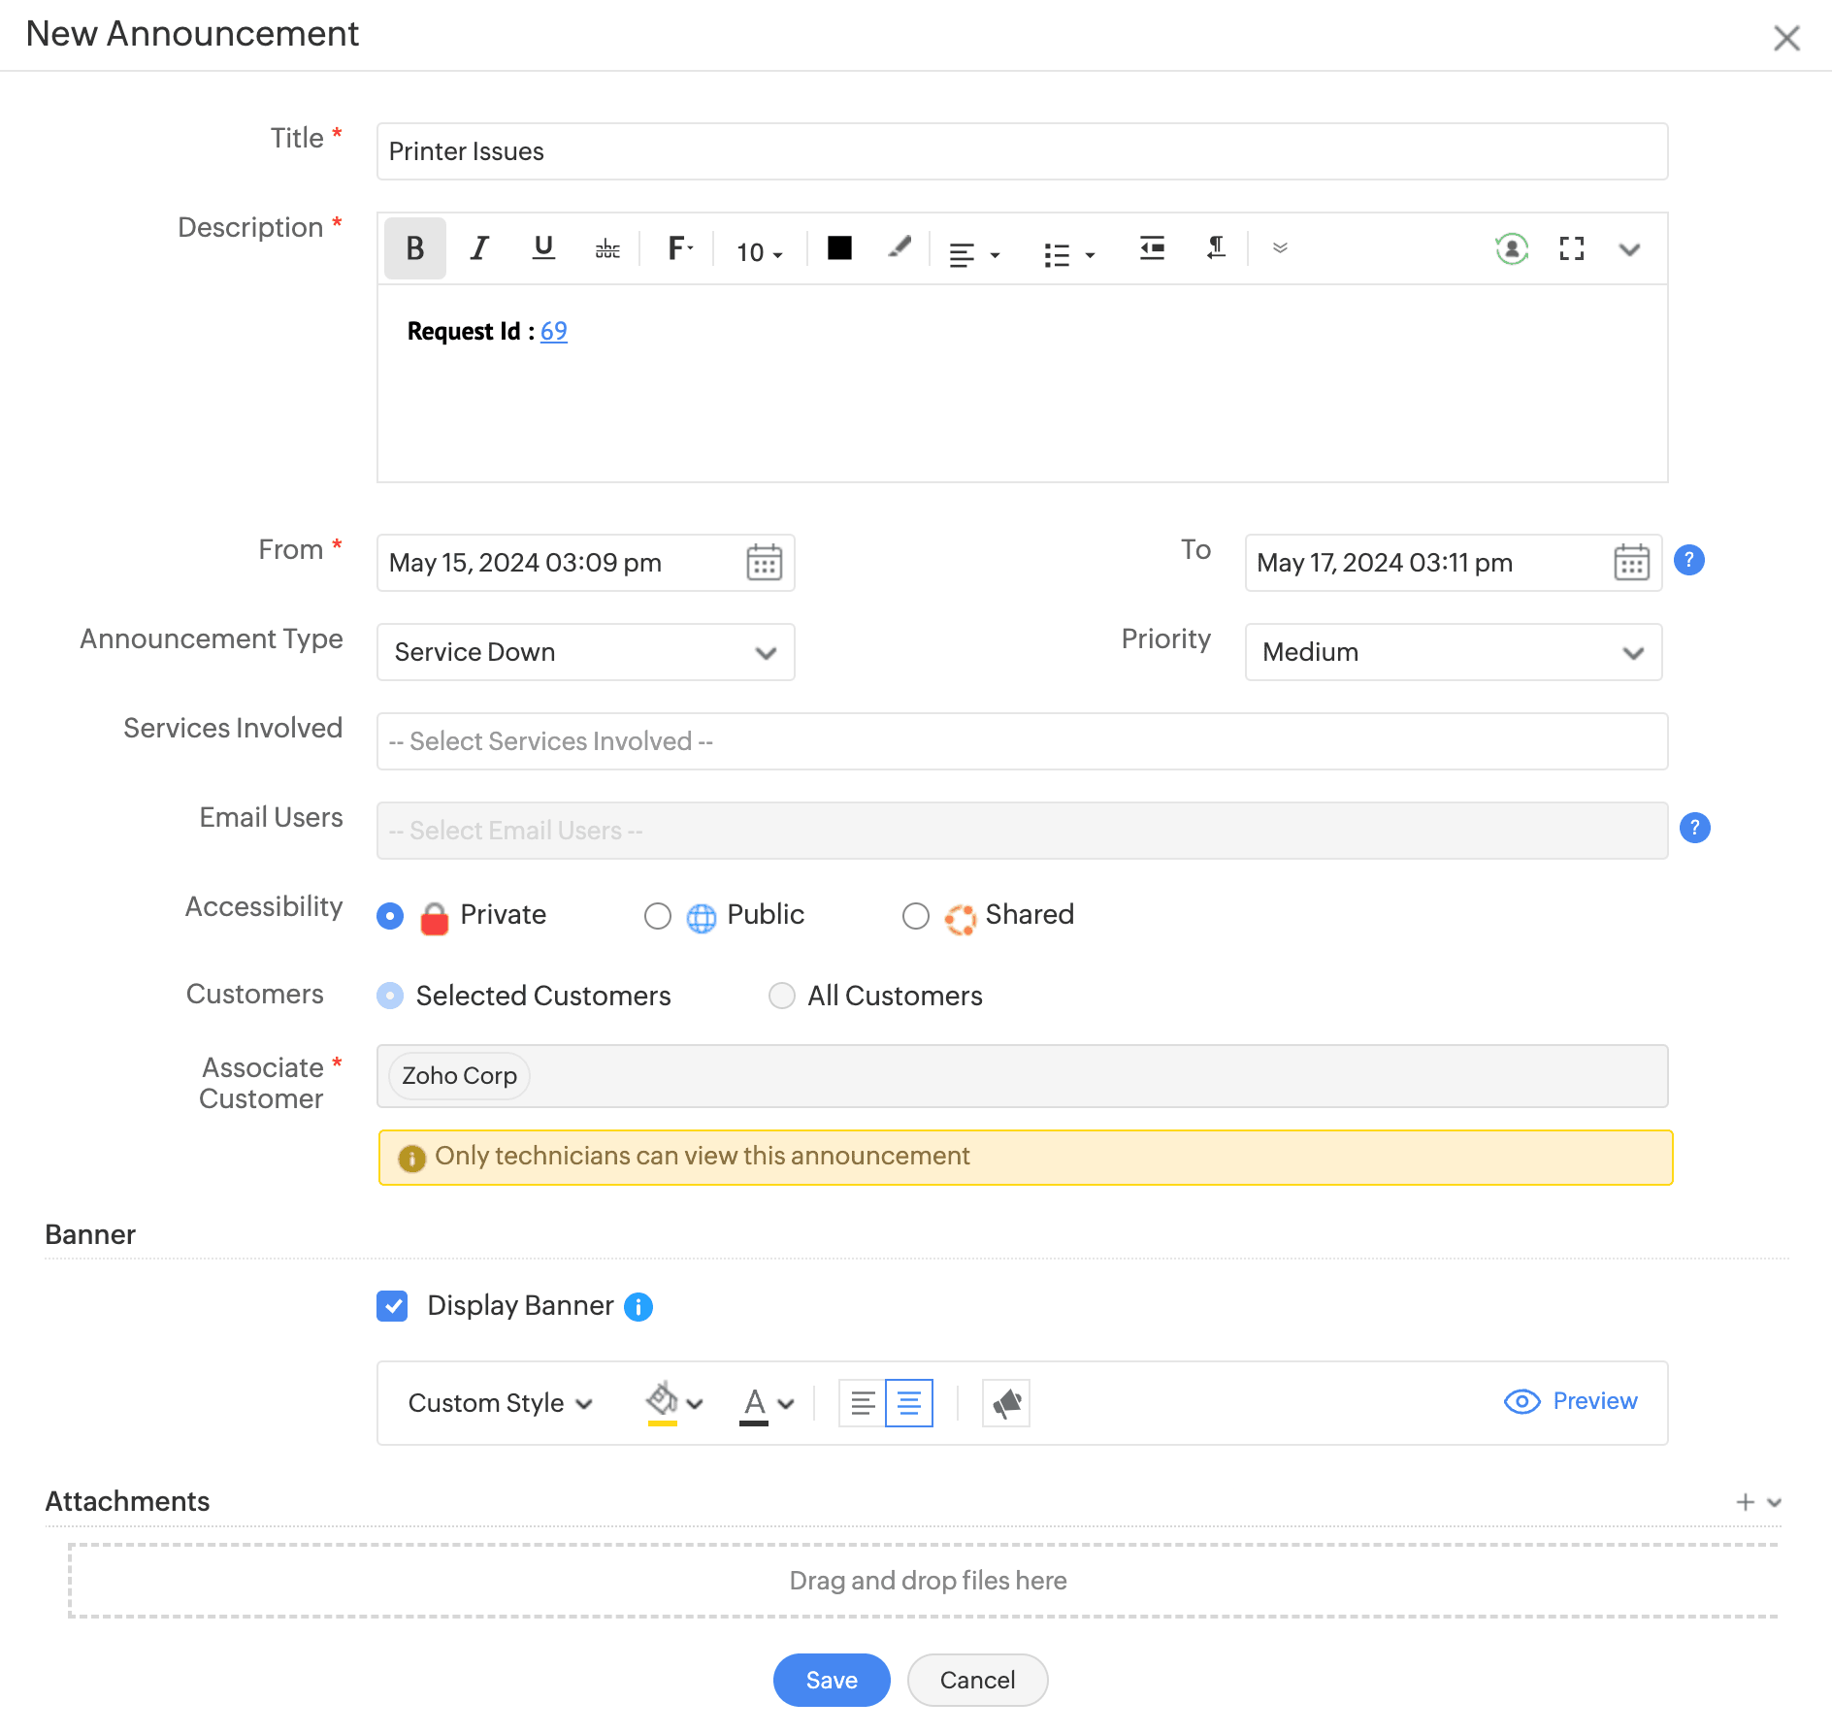
Task: Apply strikethrough formatting
Action: pyautogui.click(x=607, y=250)
